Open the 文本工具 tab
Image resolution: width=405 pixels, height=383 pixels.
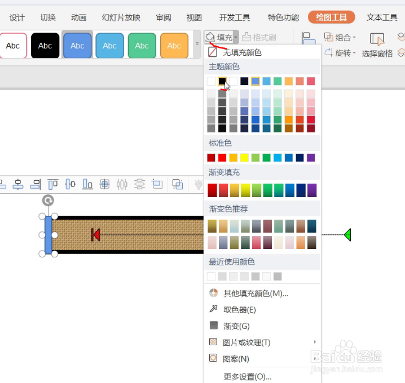pyautogui.click(x=382, y=17)
